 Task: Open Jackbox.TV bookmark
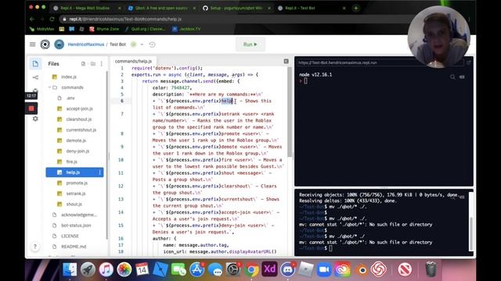(186, 29)
